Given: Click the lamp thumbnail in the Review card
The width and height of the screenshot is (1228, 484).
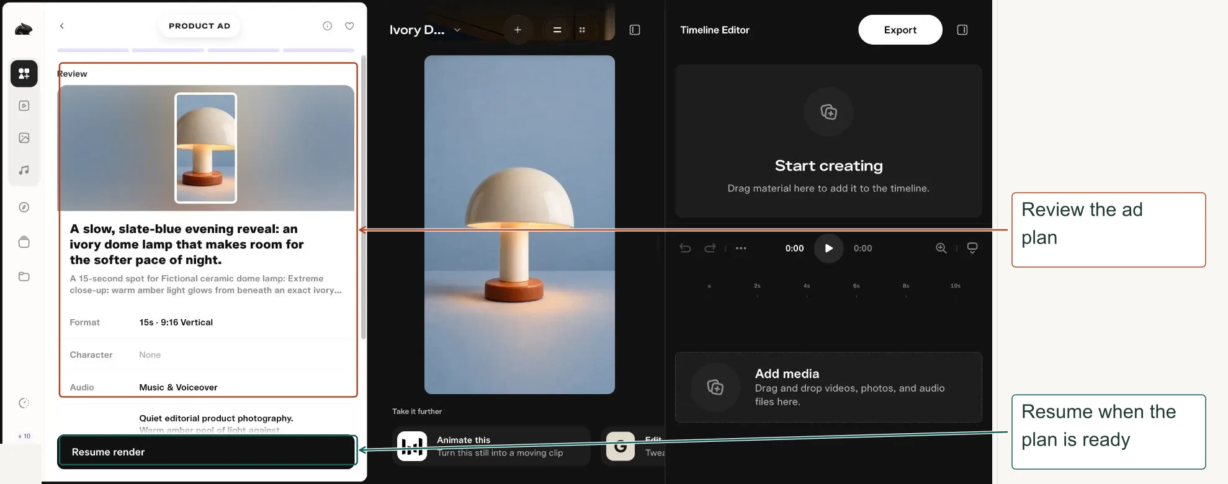Looking at the screenshot, I should coord(205,148).
